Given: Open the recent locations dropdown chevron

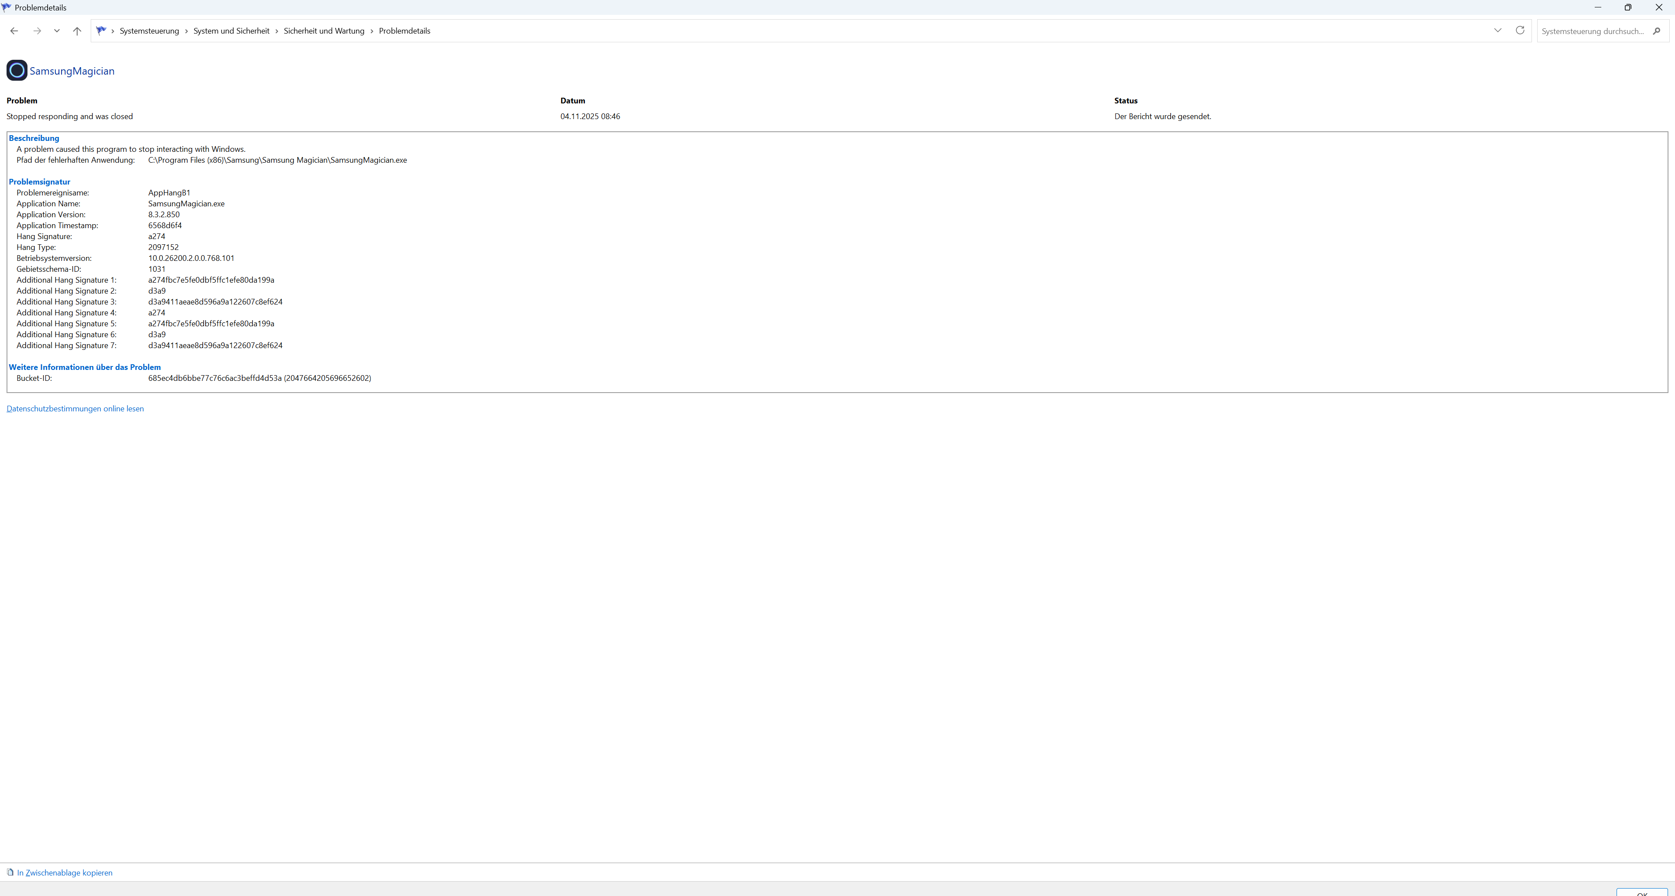Looking at the screenshot, I should coord(57,31).
